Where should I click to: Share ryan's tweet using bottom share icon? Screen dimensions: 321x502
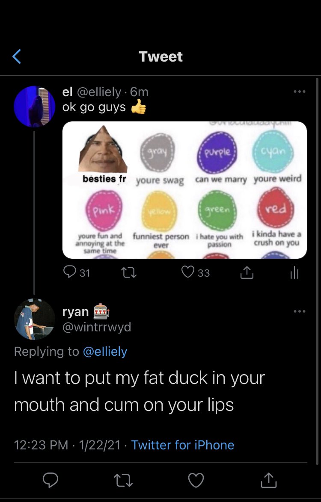[269, 481]
